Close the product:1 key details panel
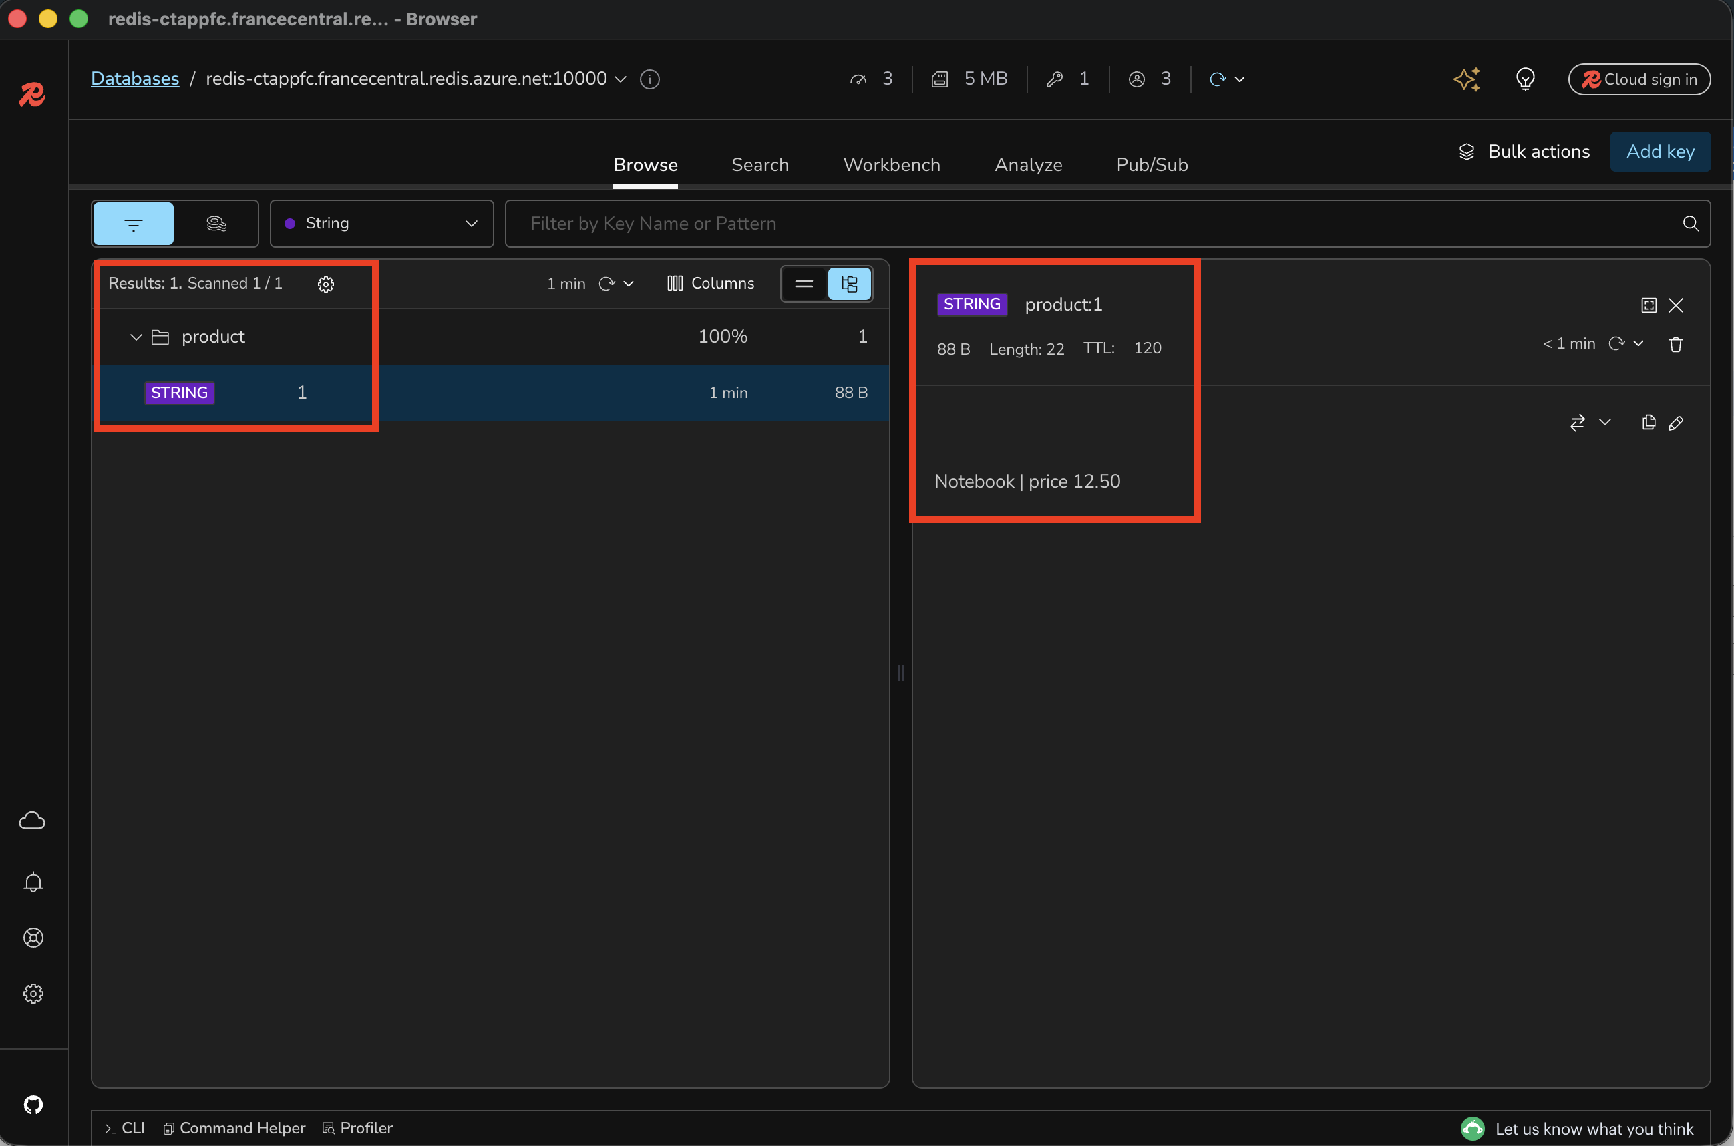This screenshot has height=1146, width=1734. 1675,305
